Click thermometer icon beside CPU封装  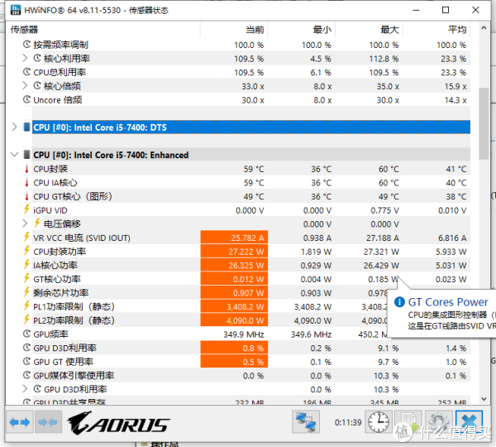[27, 169]
